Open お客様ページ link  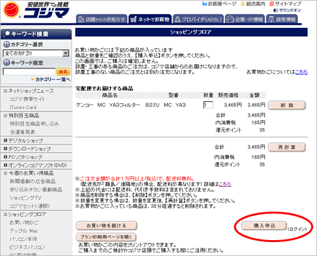[219, 4]
